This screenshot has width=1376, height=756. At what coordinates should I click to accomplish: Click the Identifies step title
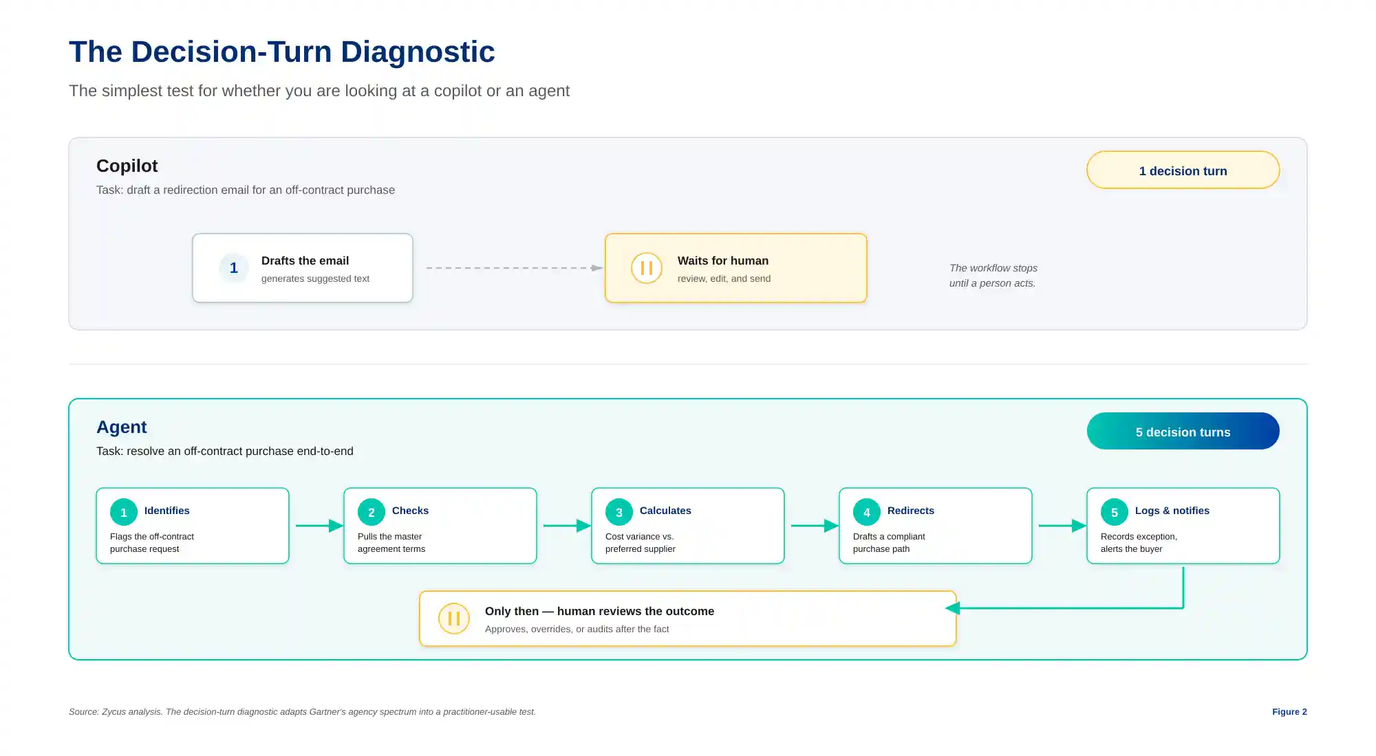pyautogui.click(x=167, y=511)
